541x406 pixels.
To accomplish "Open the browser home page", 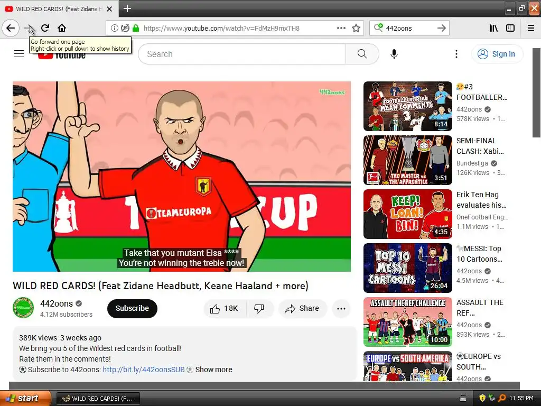I will pos(62,28).
